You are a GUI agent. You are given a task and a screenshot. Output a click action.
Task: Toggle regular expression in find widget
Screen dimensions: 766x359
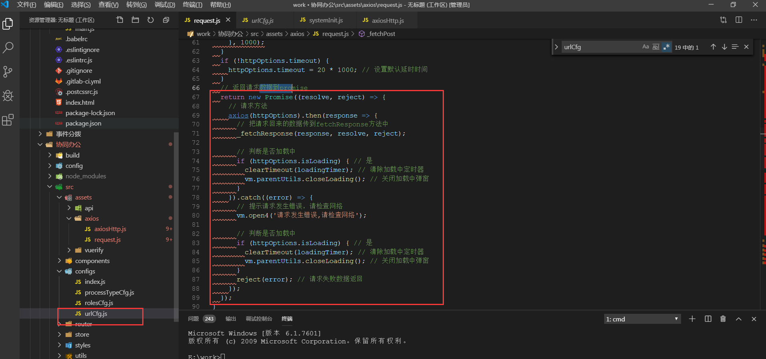click(x=666, y=47)
